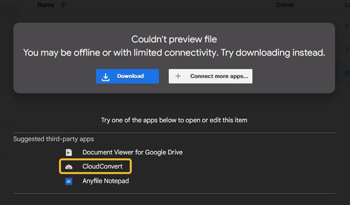The width and height of the screenshot is (350, 205).
Task: Open with Anyfile Notepad
Action: pos(106,181)
